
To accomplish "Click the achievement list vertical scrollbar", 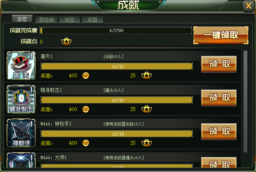I will coord(245,101).
